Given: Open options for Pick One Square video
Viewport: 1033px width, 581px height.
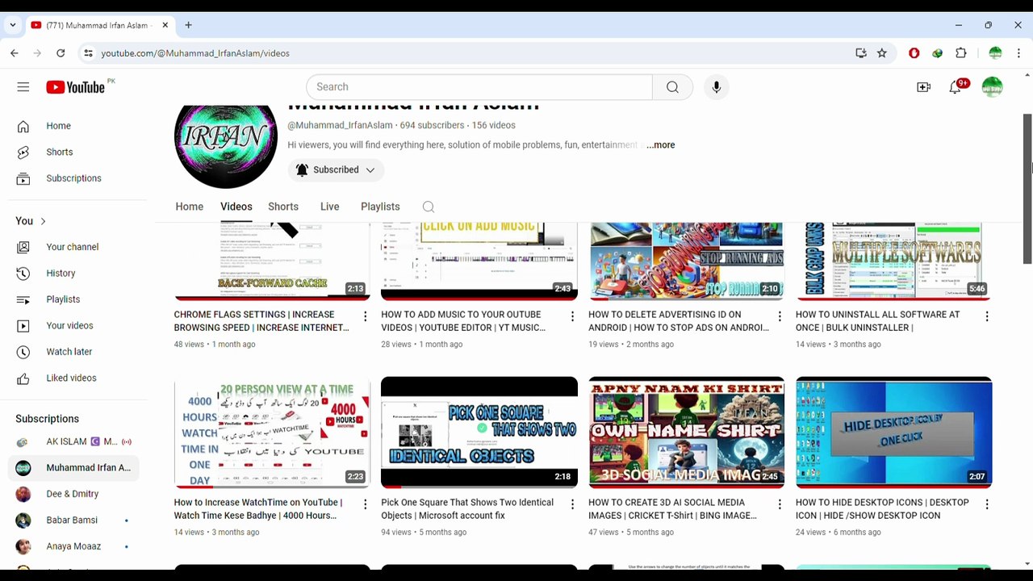Looking at the screenshot, I should pos(572,505).
